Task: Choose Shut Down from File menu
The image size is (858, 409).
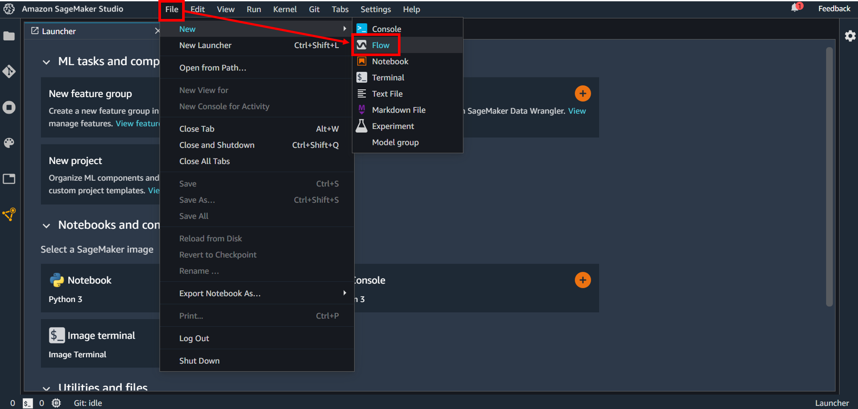Action: click(257, 361)
